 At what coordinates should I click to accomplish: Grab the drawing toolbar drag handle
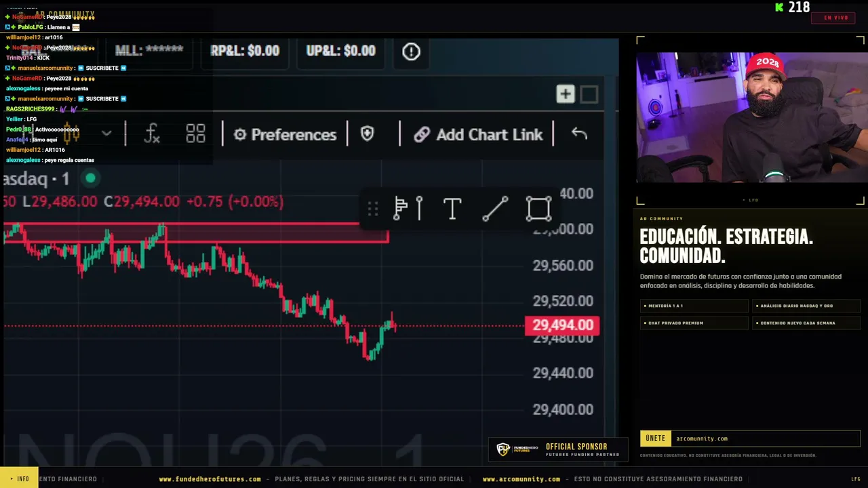[373, 209]
